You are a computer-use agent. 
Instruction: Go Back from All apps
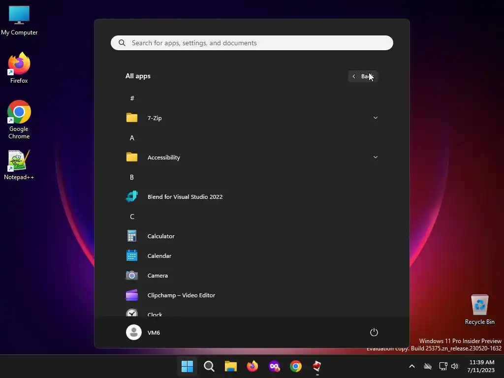click(363, 76)
